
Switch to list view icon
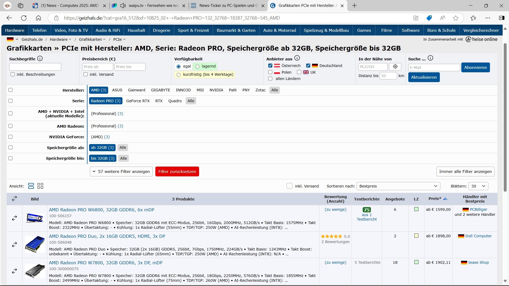tap(31, 186)
